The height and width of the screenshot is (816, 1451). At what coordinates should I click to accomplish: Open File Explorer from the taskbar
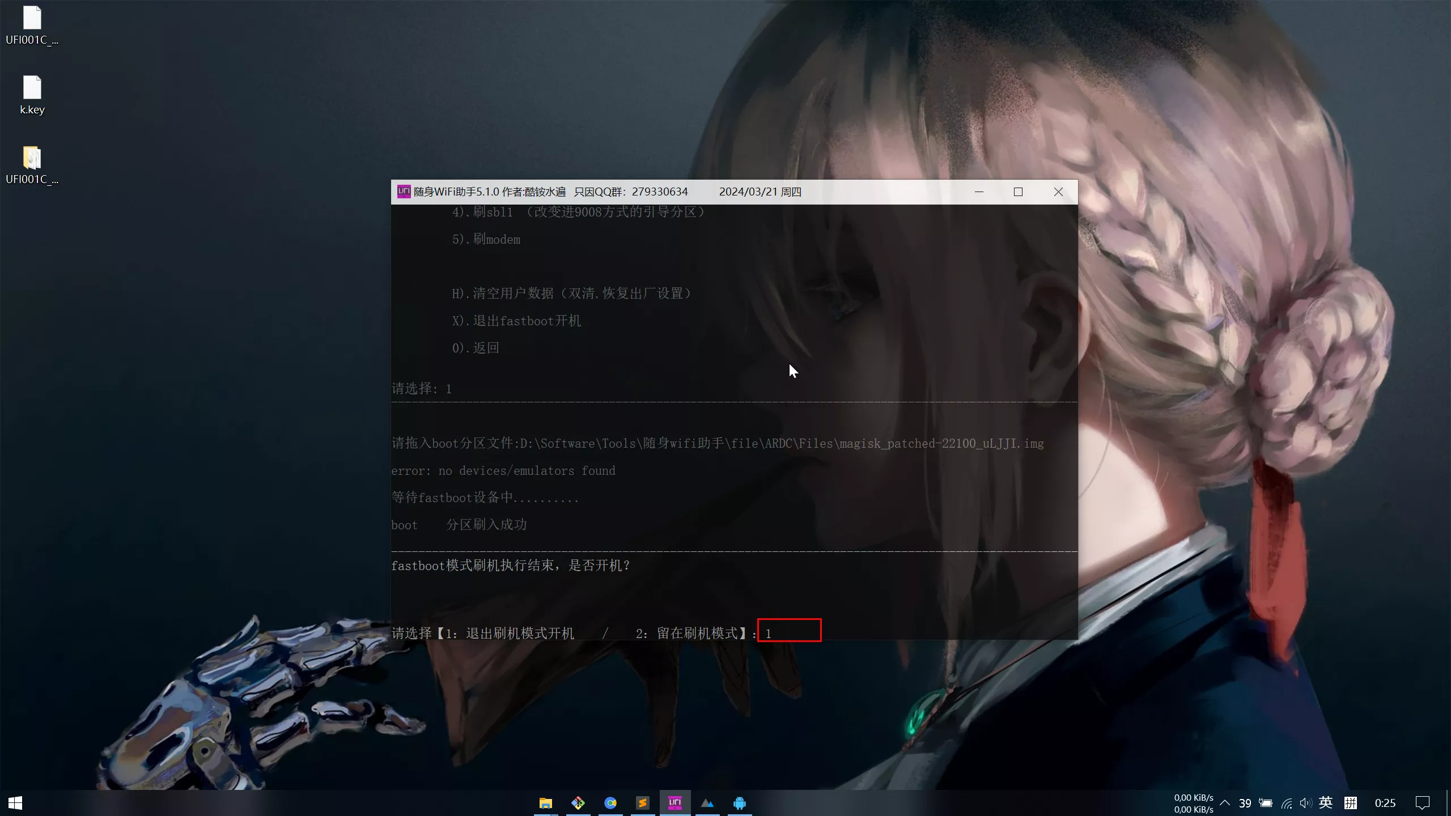(545, 803)
